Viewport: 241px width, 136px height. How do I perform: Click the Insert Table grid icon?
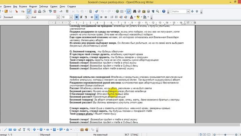pos(122,11)
